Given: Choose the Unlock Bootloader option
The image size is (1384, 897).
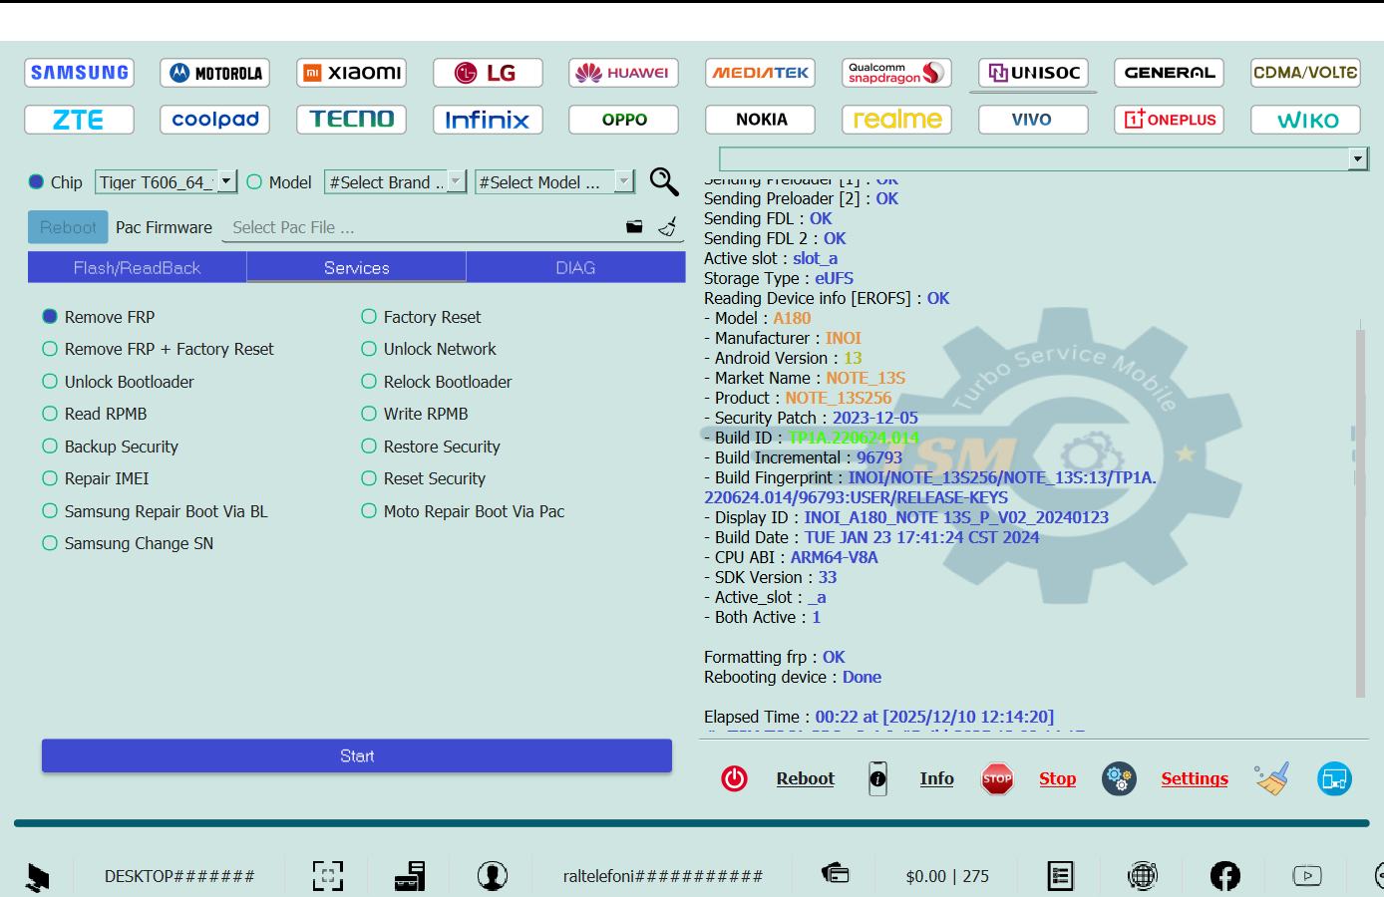Looking at the screenshot, I should tap(118, 382).
